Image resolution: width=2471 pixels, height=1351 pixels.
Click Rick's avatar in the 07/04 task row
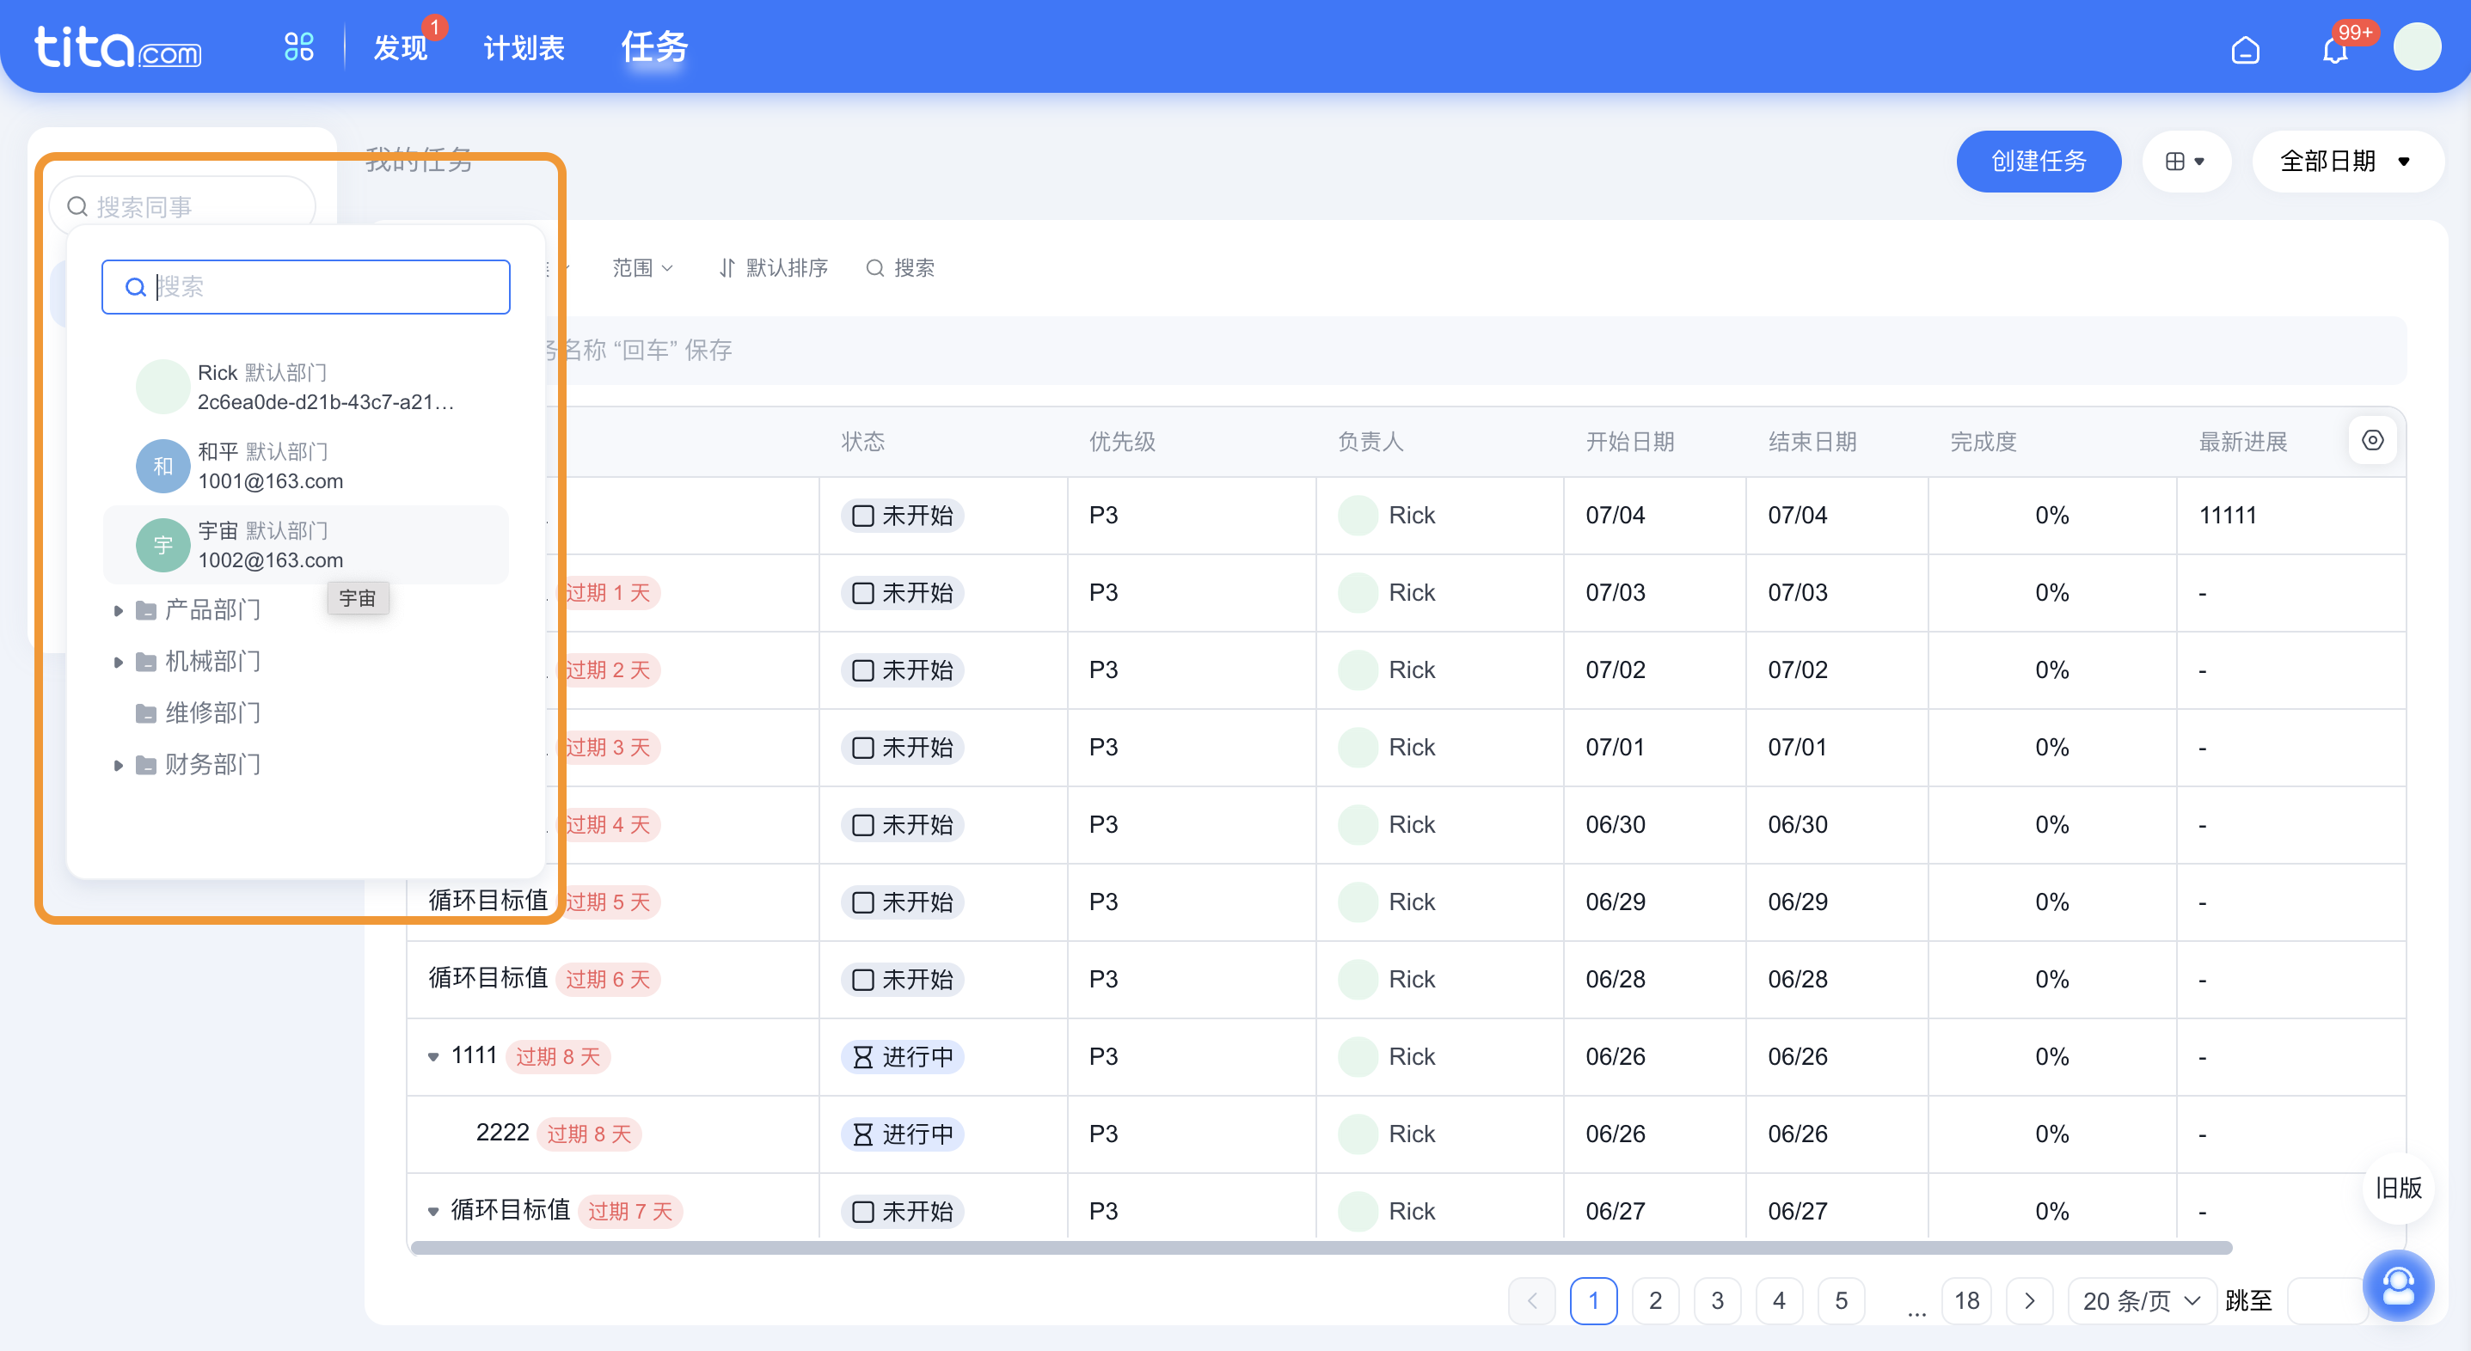pos(1358,515)
